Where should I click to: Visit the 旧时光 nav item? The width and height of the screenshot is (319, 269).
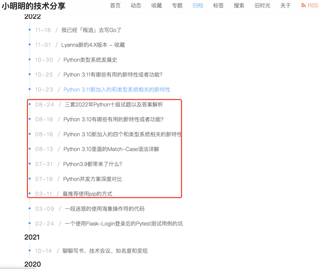point(262,5)
